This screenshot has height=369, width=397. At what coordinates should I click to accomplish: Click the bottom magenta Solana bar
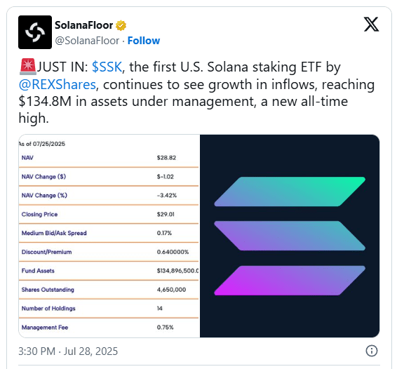290,281
